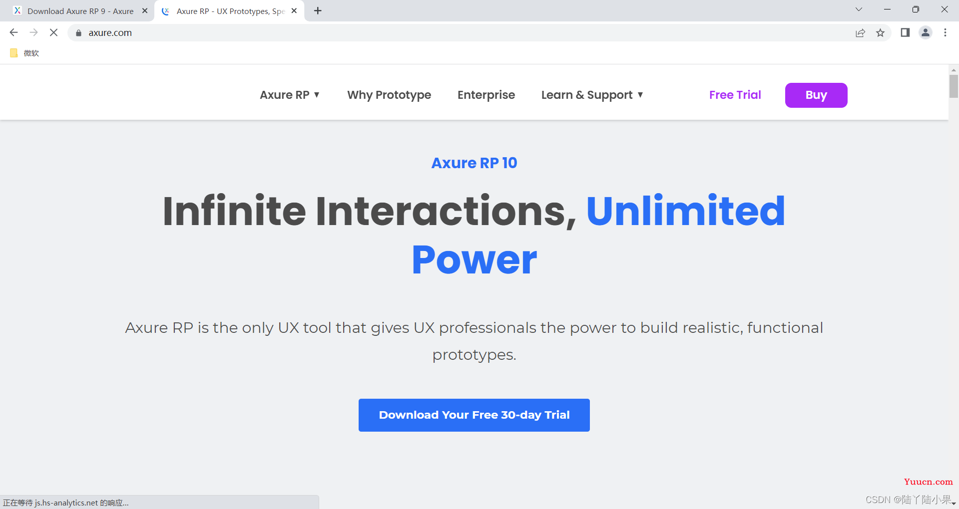Stop loading the page

[53, 32]
